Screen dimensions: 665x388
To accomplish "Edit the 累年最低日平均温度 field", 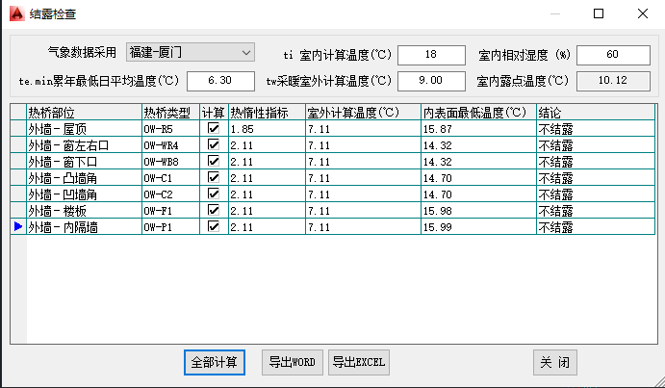I will coord(220,81).
